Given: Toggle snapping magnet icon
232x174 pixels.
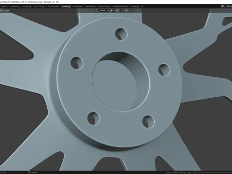Looking at the screenshot, I should tap(117, 11).
